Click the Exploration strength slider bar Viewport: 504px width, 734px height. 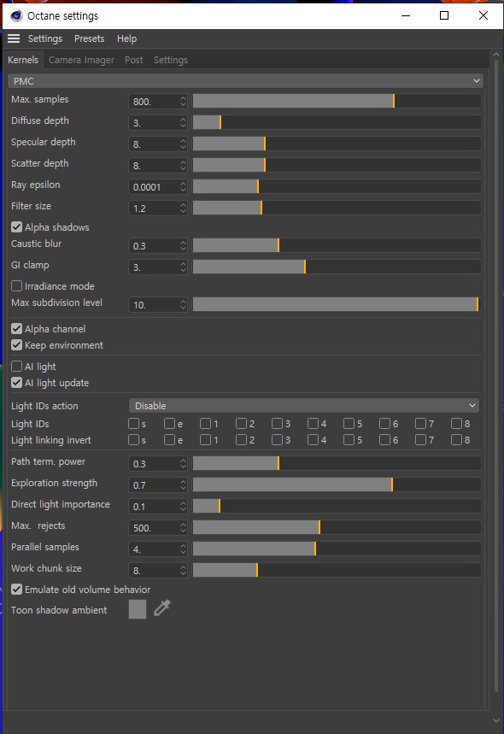337,484
